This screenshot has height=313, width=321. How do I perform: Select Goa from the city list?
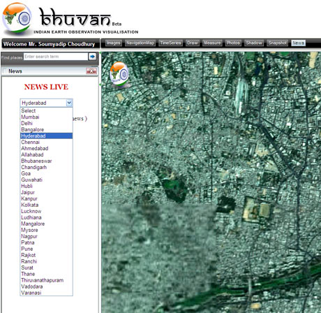point(47,173)
